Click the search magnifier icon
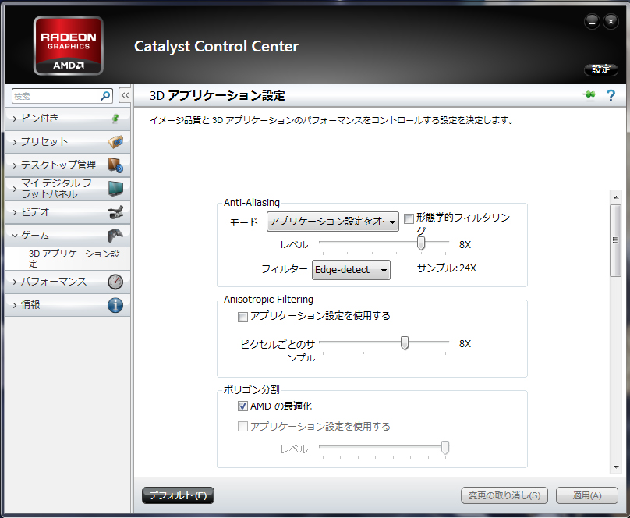This screenshot has height=518, width=630. point(105,96)
